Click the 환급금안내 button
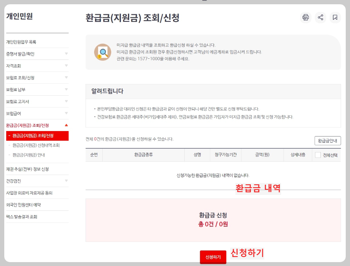 (x=329, y=140)
